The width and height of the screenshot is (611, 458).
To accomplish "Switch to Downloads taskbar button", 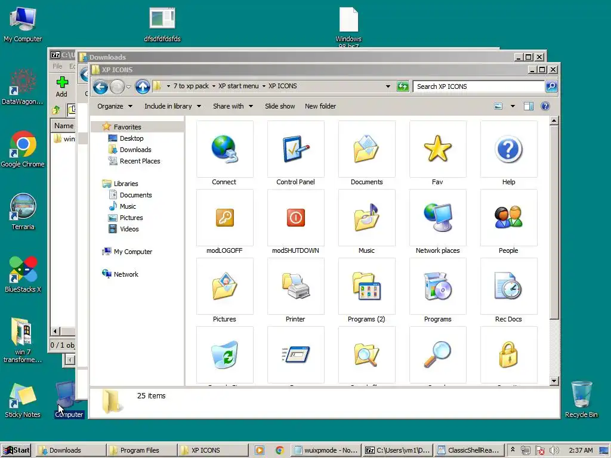I will point(71,450).
